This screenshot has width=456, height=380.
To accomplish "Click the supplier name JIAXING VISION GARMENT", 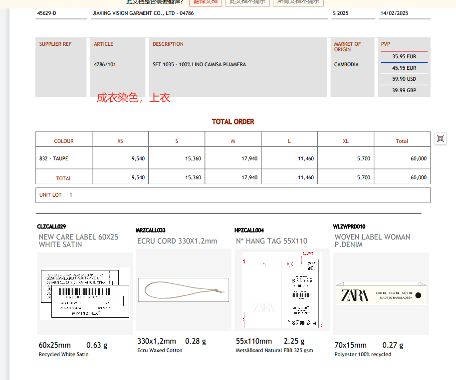I will click(x=143, y=13).
